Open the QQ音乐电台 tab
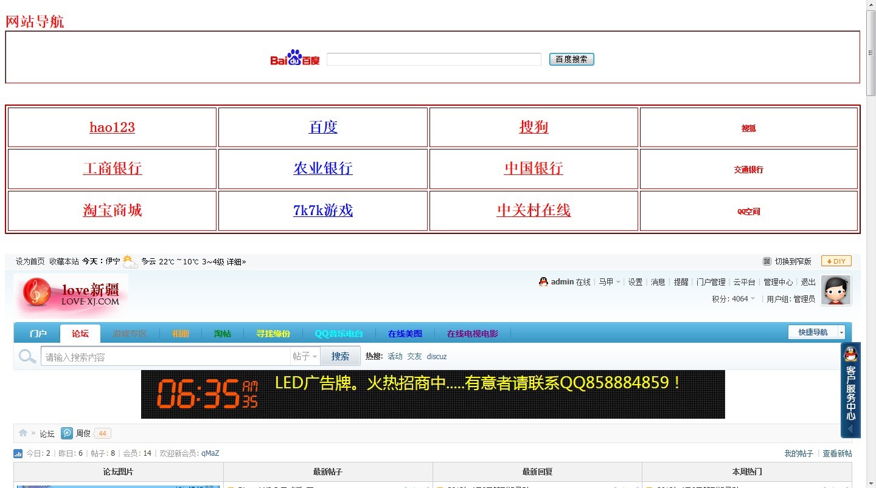The width and height of the screenshot is (876, 488). pyautogui.click(x=338, y=333)
